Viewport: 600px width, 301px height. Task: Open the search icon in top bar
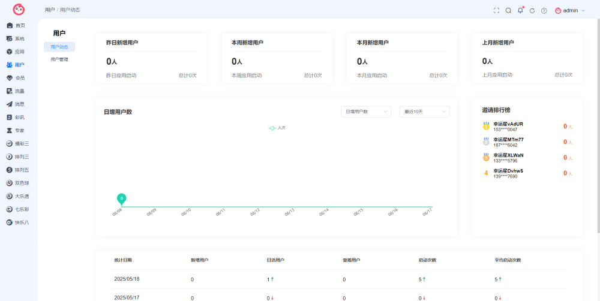click(508, 11)
